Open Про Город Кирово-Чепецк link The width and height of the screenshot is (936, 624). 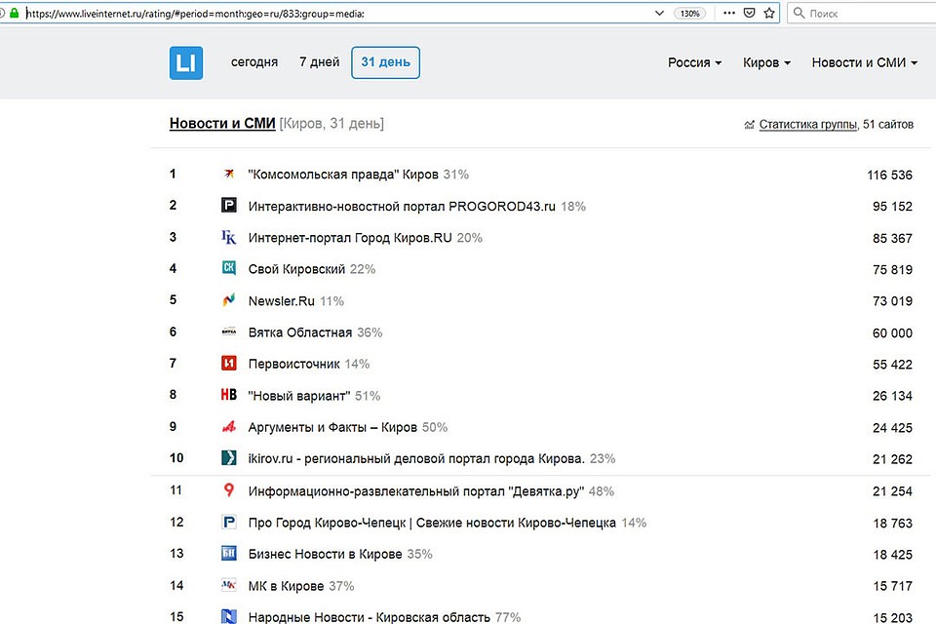pyautogui.click(x=432, y=523)
